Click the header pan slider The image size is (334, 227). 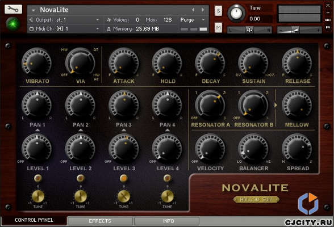click(x=249, y=30)
